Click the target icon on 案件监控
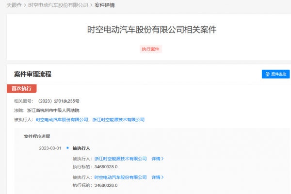 click(267, 74)
